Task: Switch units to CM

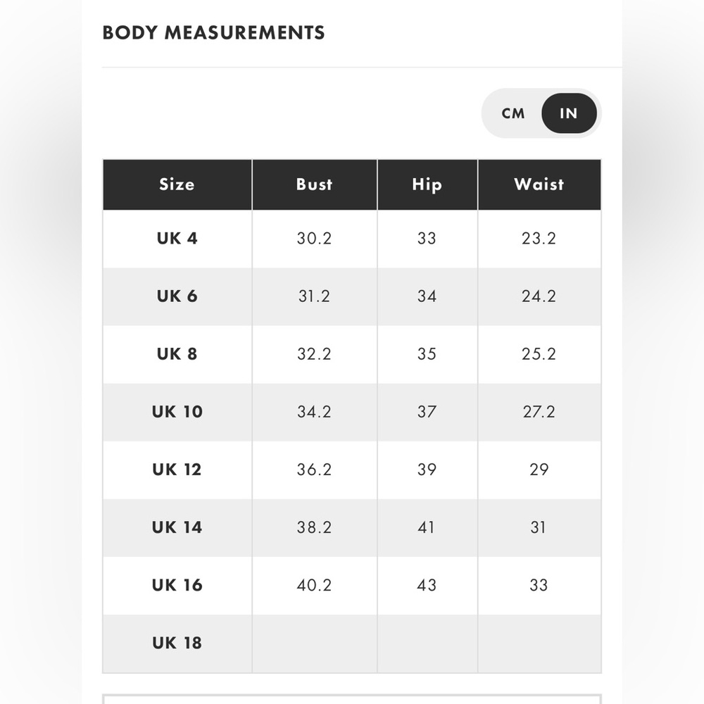Action: pos(513,113)
